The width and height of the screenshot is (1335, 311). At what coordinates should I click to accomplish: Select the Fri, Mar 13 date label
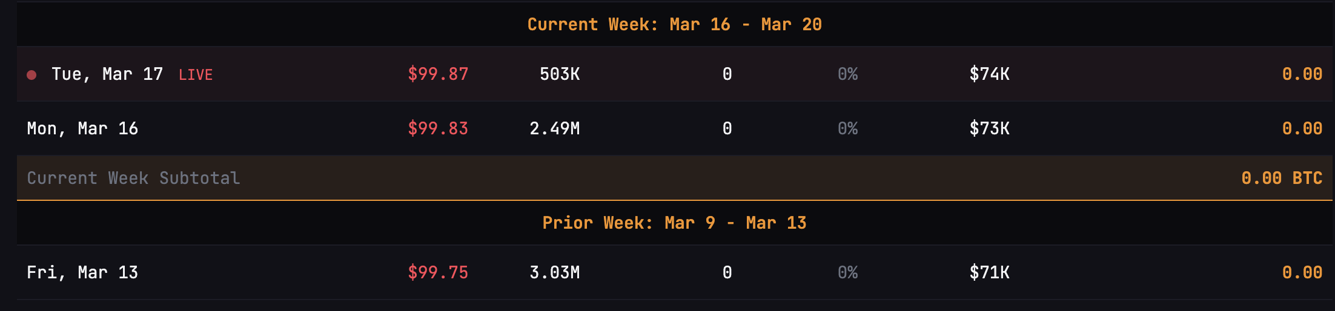click(82, 272)
